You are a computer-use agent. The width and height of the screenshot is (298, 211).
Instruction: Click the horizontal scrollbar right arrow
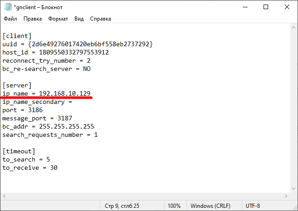point(286,196)
